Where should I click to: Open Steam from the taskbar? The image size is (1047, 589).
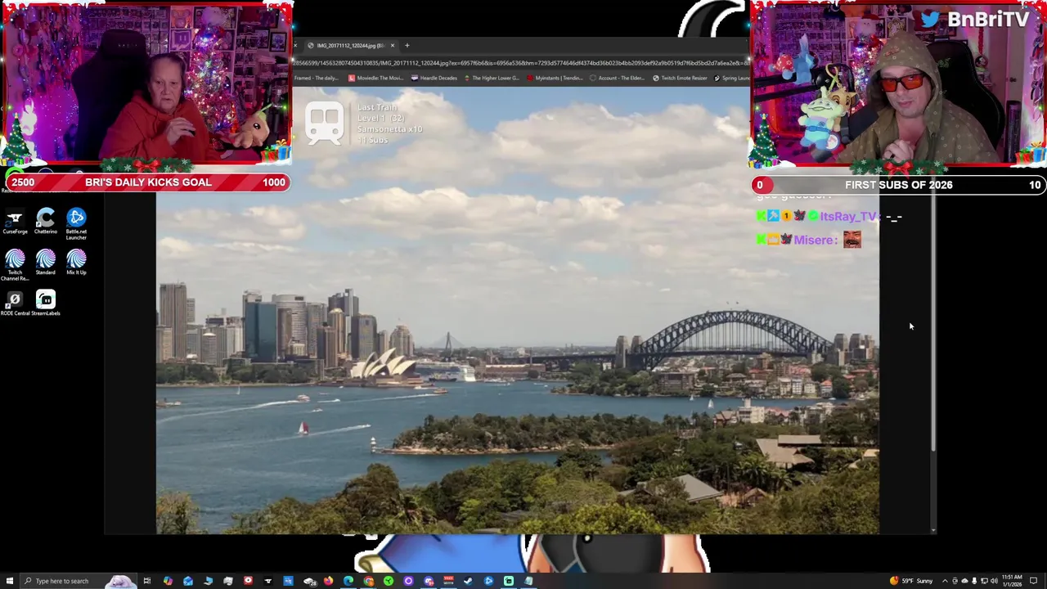click(467, 581)
